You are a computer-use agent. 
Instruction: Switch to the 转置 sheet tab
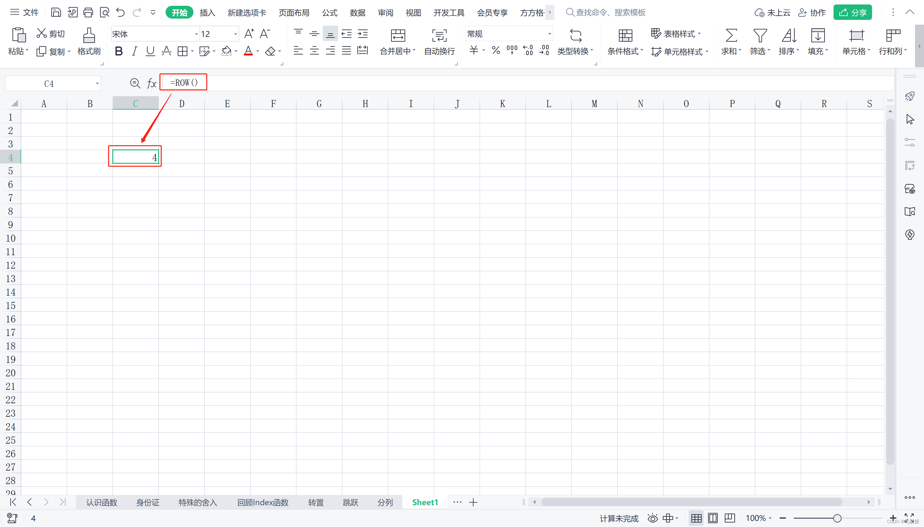[x=316, y=502]
